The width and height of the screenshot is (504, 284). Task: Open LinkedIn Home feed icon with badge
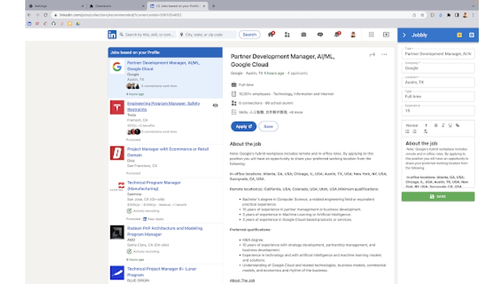(x=271, y=34)
